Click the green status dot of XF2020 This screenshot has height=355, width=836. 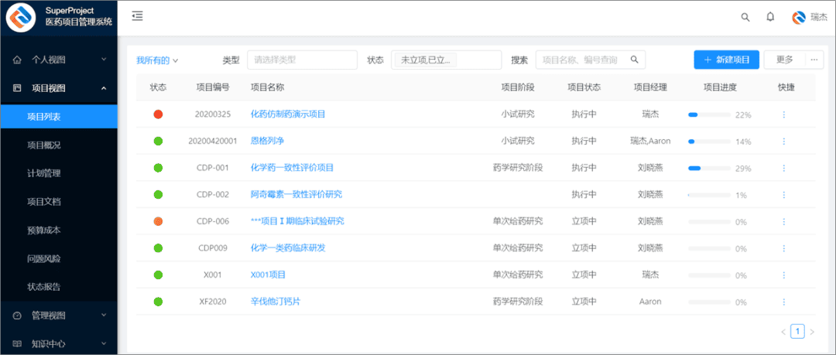click(x=158, y=302)
